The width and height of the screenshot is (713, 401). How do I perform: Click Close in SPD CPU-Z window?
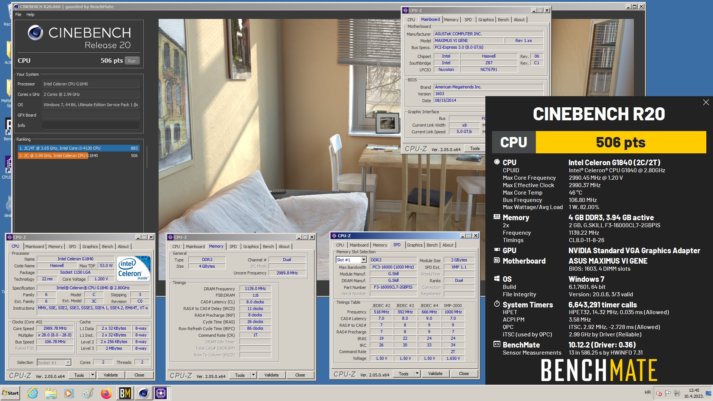(464, 374)
